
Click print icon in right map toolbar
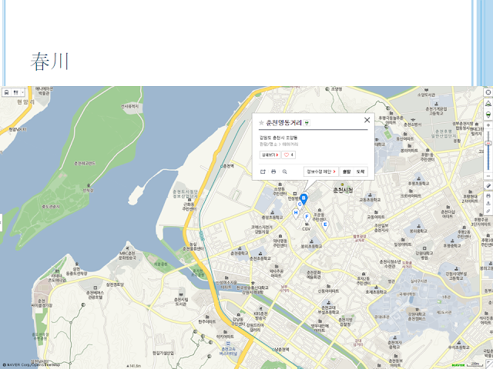488,196
